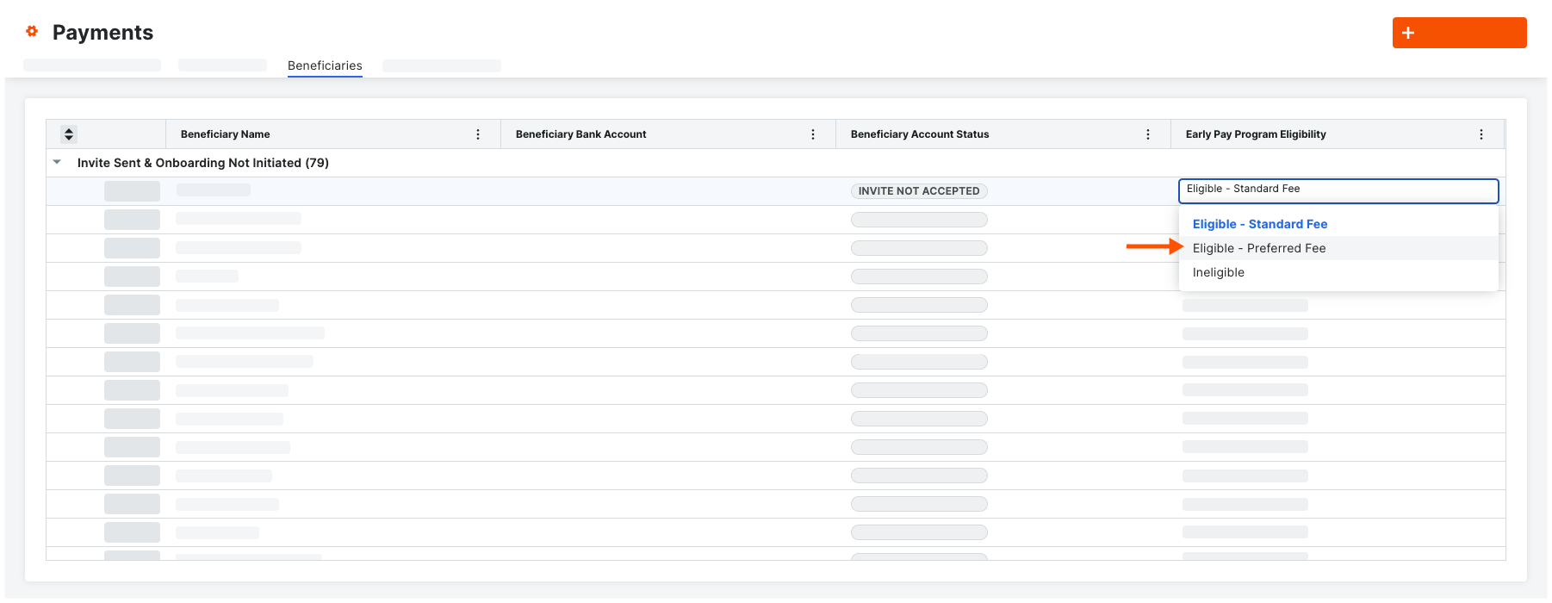Collapse the Invite Sent & Onboarding Not Initiated group
1552x603 pixels.
(x=57, y=162)
